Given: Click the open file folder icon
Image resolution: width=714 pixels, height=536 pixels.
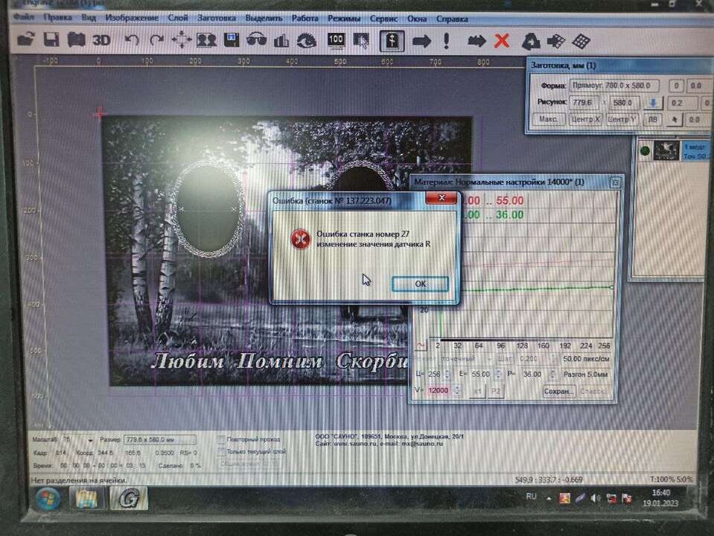Looking at the screenshot, I should point(26,40).
